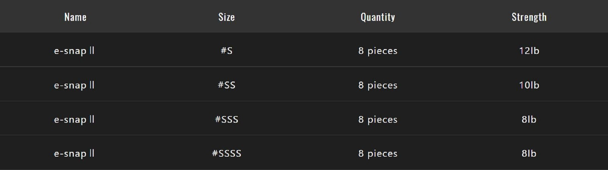Click the #SS size cell
This screenshot has width=608, height=170.
coord(226,85)
